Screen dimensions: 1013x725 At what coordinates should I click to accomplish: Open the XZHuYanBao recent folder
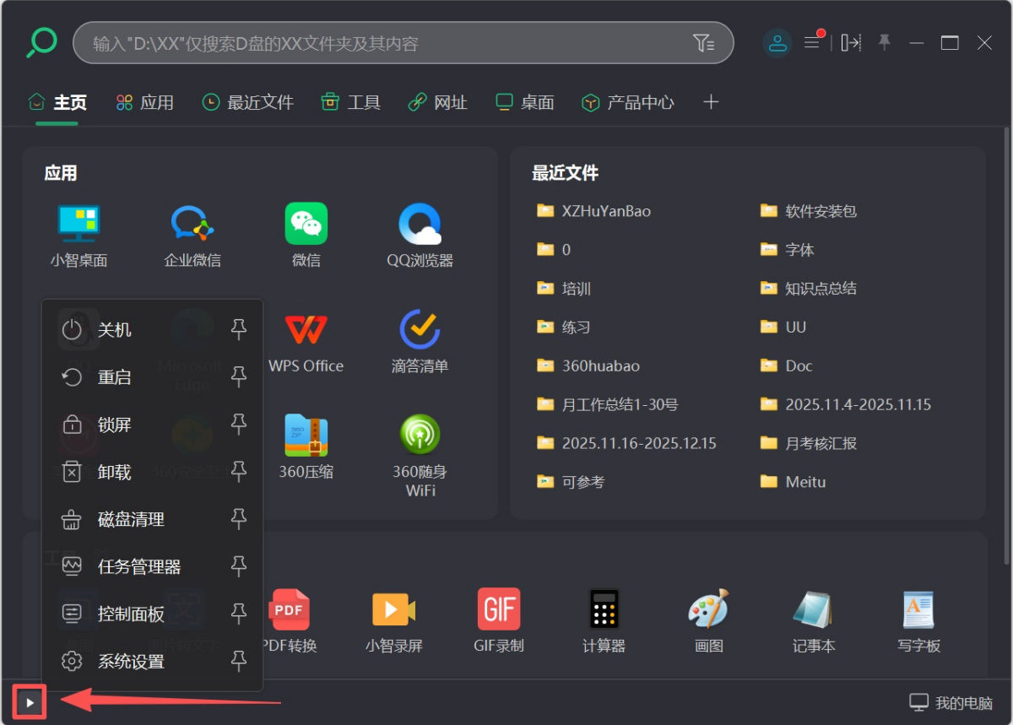tap(604, 211)
